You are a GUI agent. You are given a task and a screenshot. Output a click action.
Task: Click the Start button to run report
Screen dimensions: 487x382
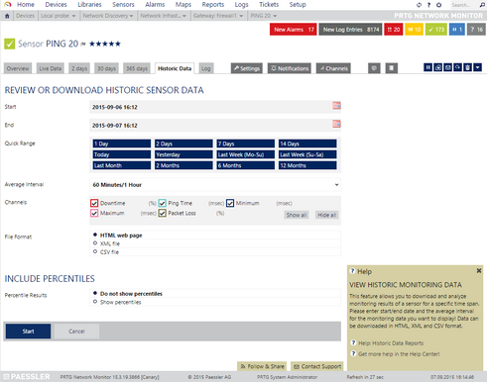tap(28, 331)
